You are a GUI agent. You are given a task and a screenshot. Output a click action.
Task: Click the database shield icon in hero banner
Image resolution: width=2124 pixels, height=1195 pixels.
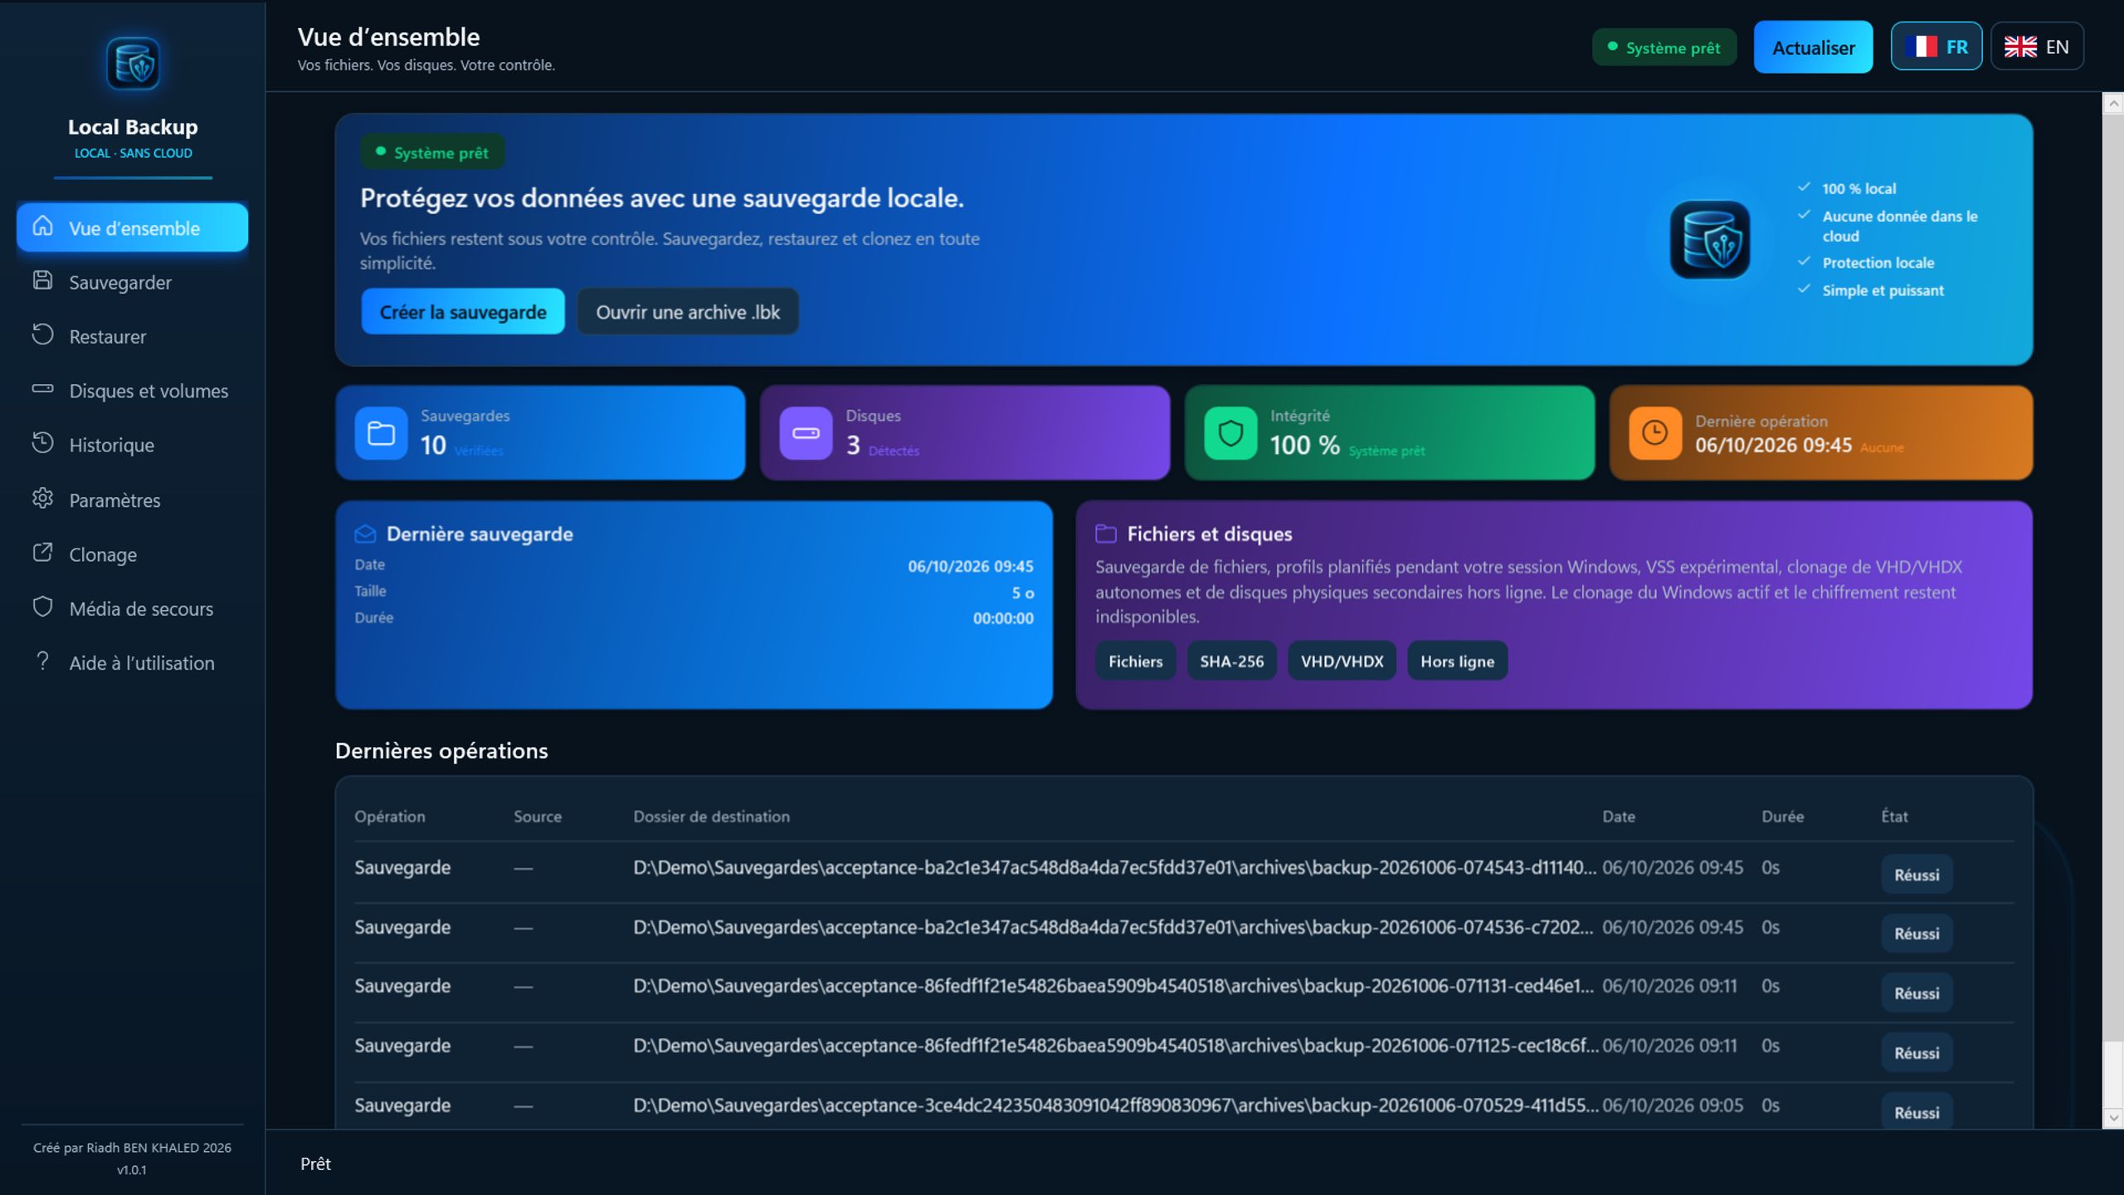click(x=1710, y=240)
